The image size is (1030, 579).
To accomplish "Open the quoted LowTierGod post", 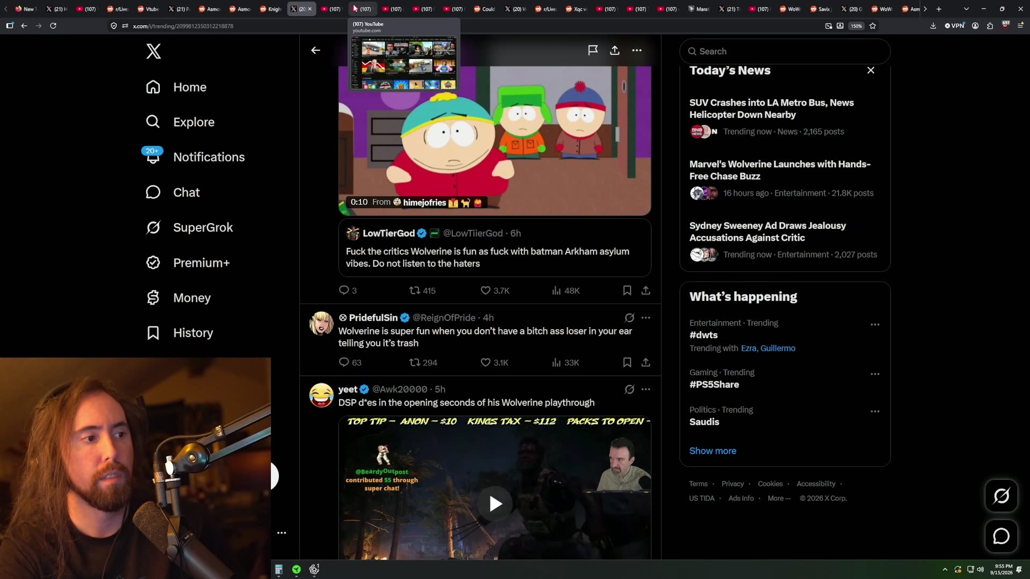I will tap(495, 248).
